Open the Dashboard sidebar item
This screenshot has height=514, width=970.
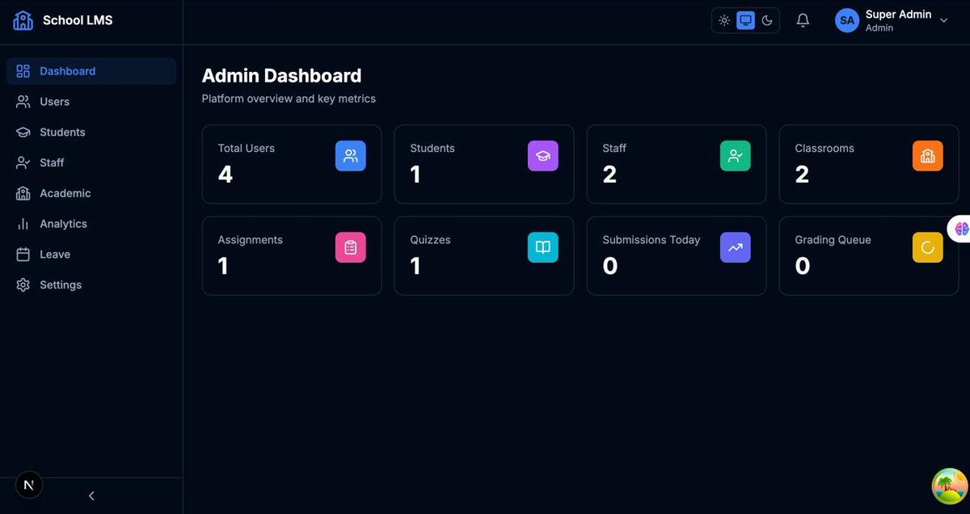point(91,71)
